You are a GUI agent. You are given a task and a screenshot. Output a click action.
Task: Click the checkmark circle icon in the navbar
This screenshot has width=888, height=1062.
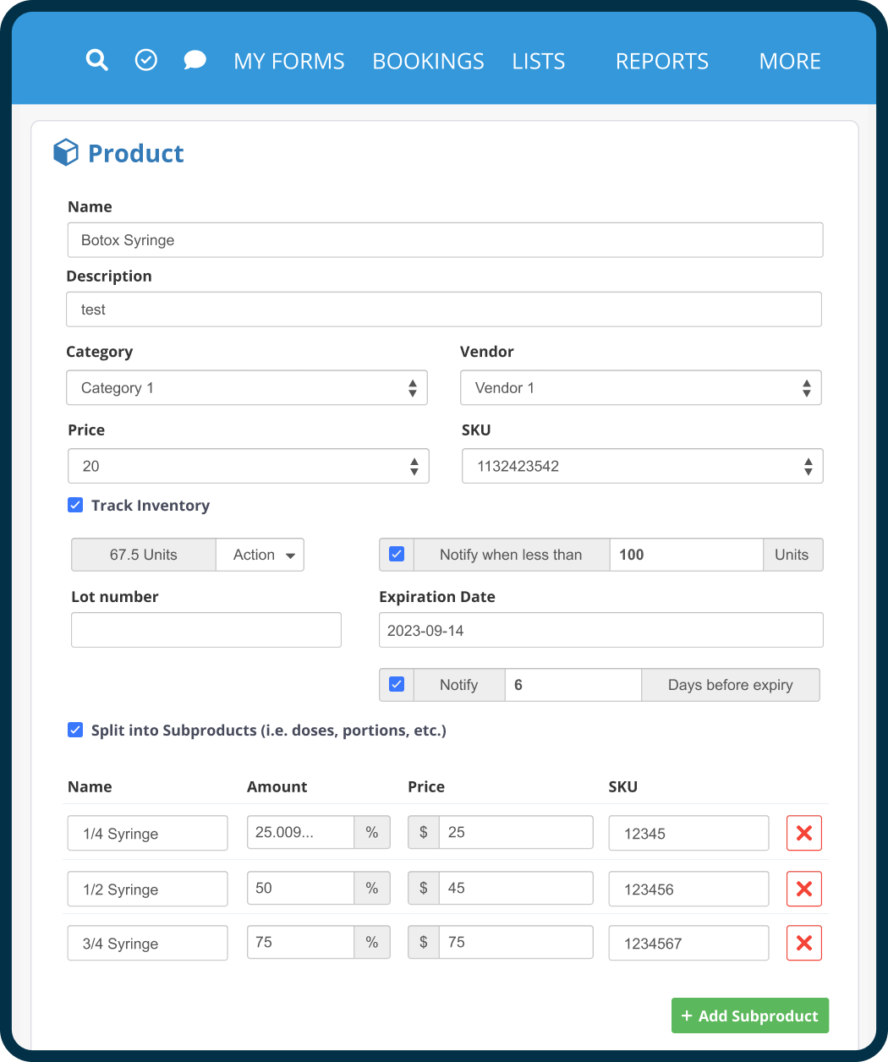(x=145, y=60)
